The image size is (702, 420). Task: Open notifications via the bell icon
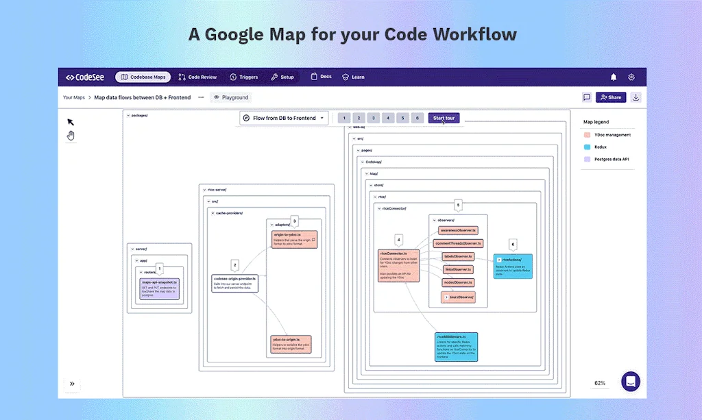(614, 77)
